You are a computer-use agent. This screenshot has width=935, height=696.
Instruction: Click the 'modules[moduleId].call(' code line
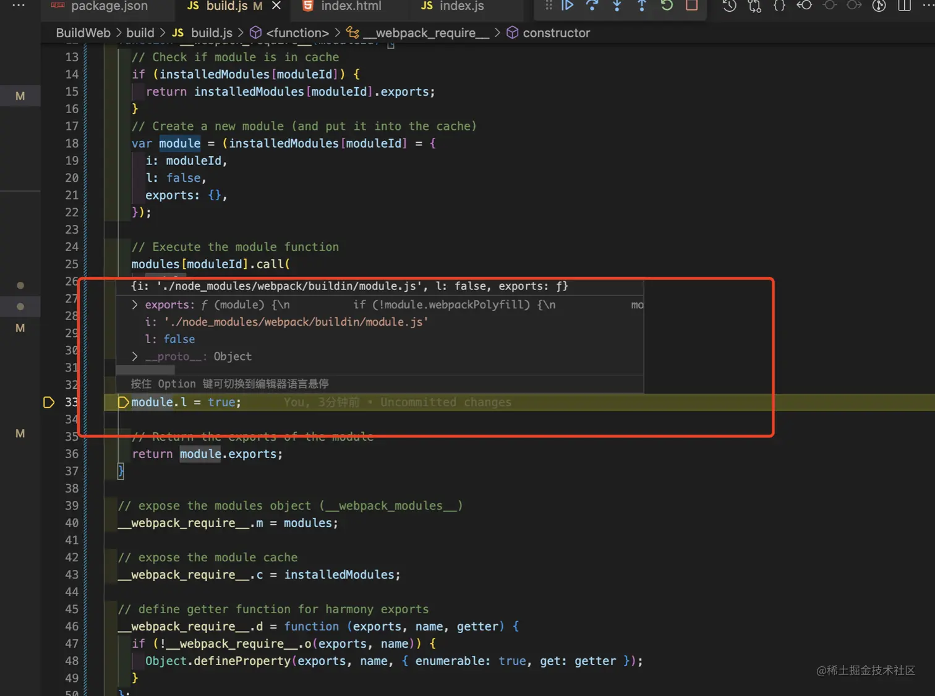pos(211,265)
